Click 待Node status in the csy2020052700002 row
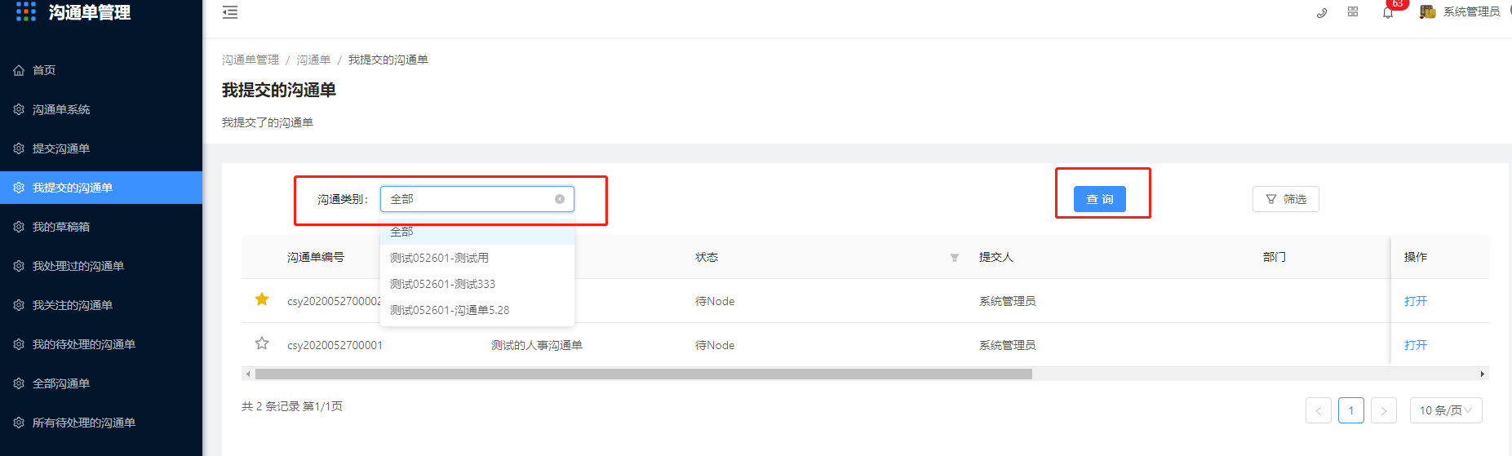 click(x=715, y=301)
